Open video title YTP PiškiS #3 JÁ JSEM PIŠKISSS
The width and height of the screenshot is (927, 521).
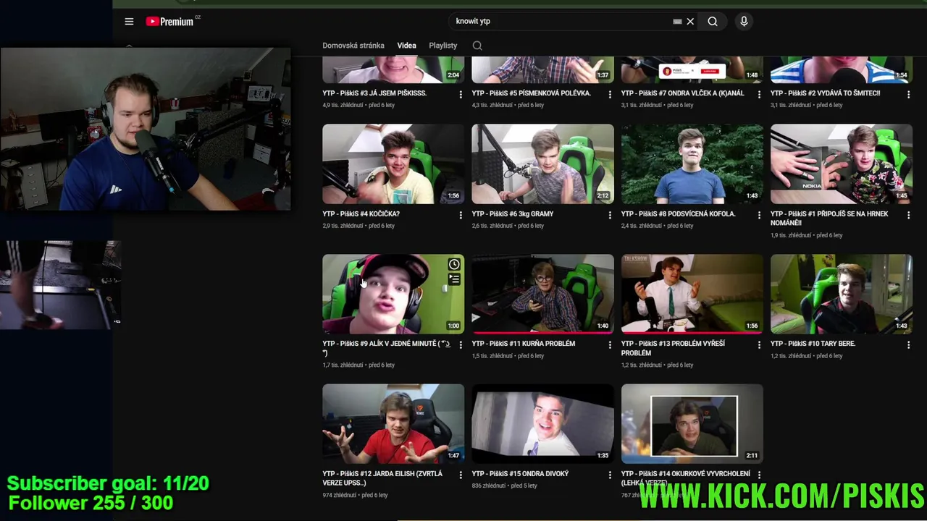(374, 93)
